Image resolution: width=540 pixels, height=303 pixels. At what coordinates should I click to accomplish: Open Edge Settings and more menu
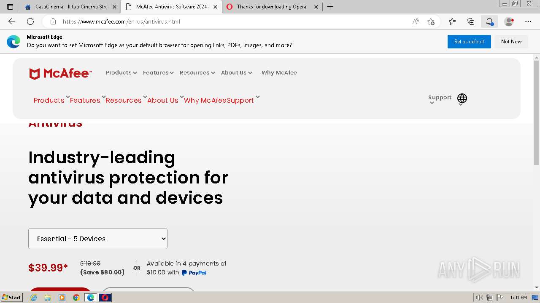point(528,21)
